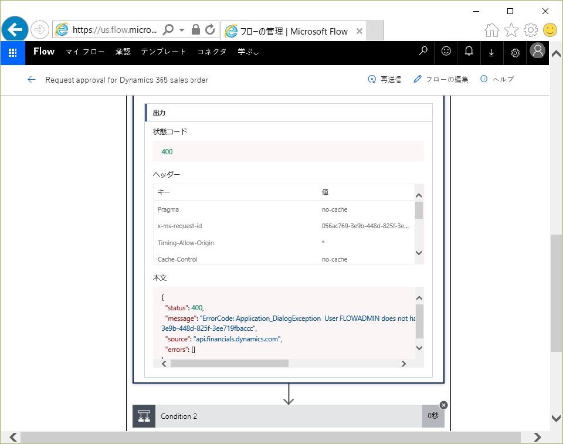Click body panel scroll right arrow
The height and width of the screenshot is (444, 563).
pyautogui.click(x=403, y=364)
